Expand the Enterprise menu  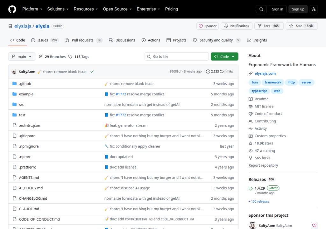point(148,9)
